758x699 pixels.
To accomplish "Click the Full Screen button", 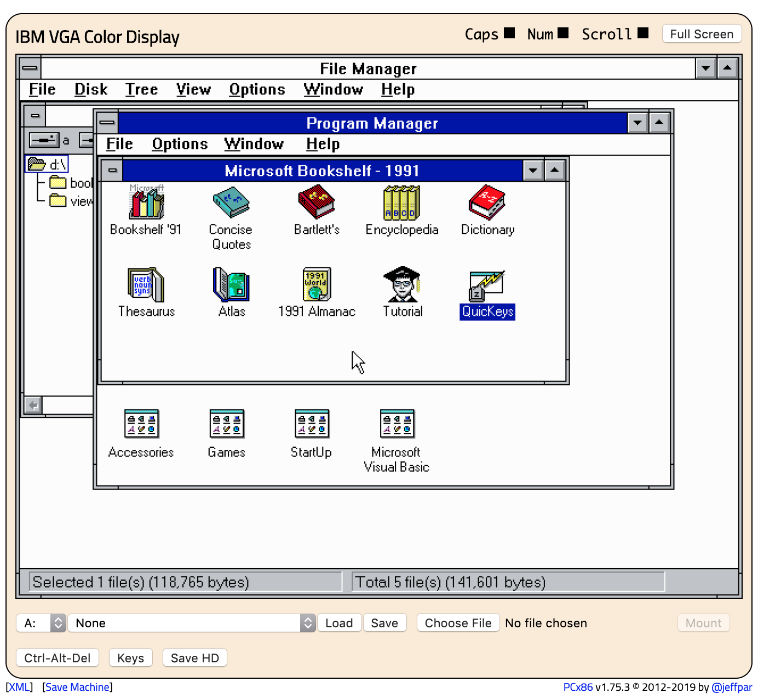I will pos(702,34).
